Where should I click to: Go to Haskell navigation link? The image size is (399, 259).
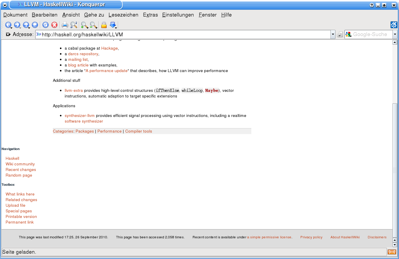[12, 159]
